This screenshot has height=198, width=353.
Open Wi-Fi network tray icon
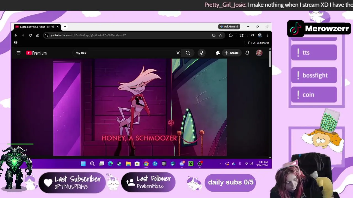[246, 164]
